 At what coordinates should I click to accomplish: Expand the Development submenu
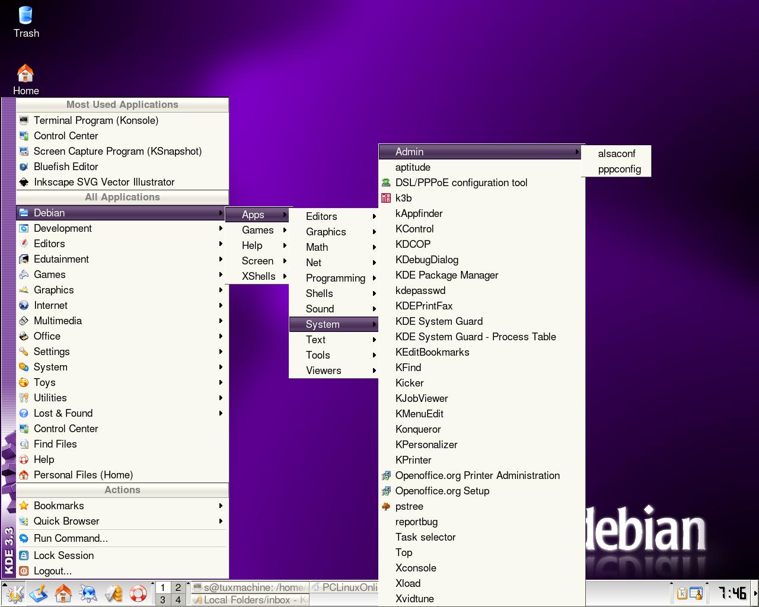coord(122,228)
